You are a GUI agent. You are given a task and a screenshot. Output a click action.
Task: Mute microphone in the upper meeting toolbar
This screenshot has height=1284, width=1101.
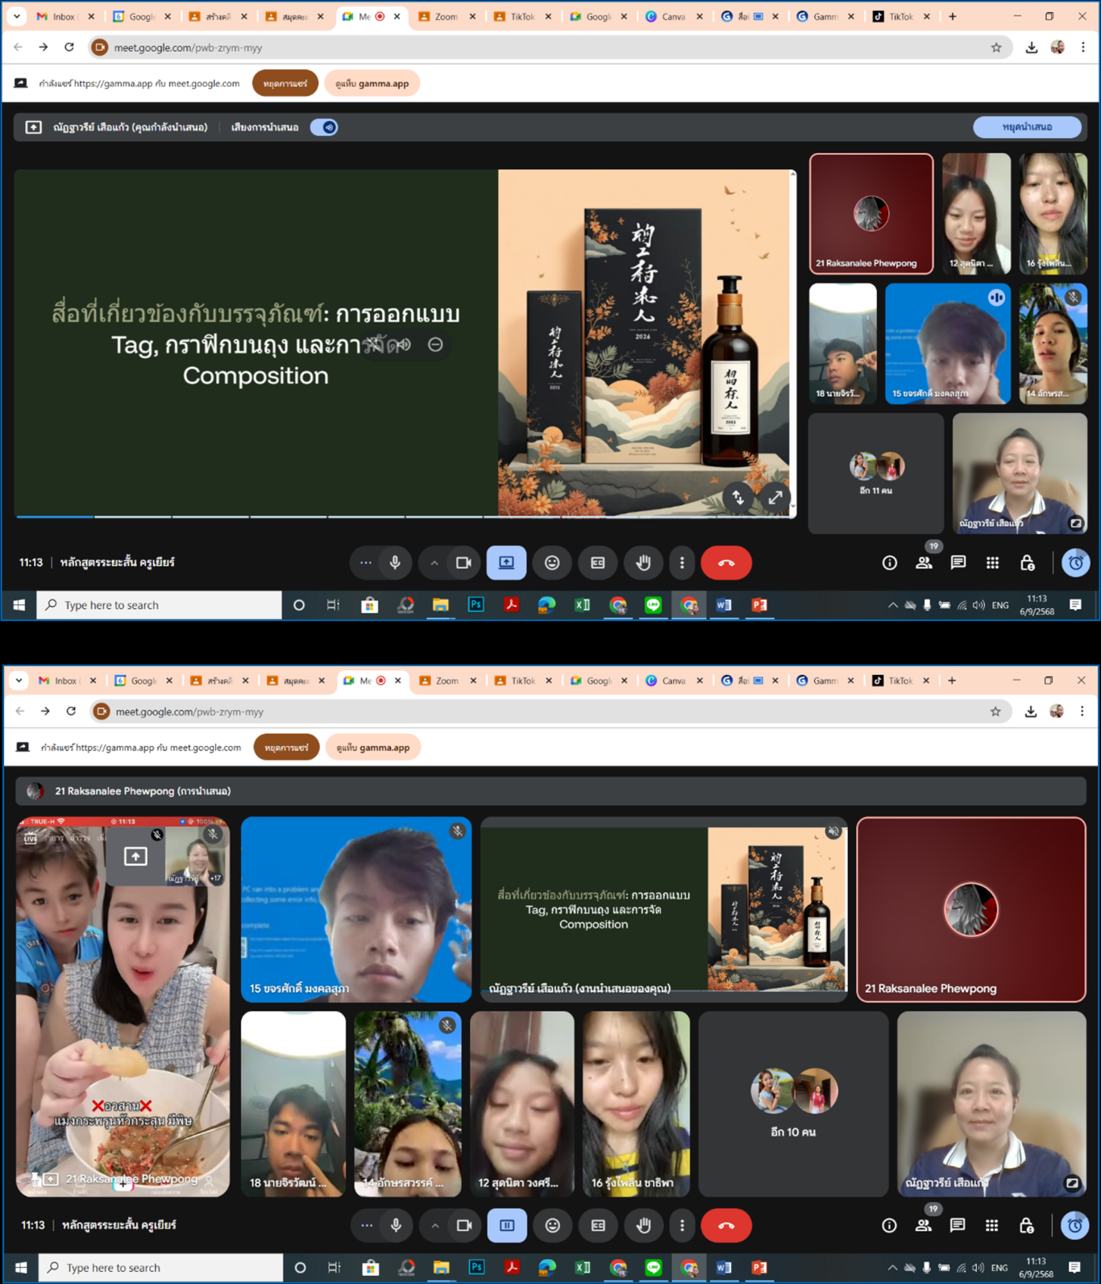395,563
